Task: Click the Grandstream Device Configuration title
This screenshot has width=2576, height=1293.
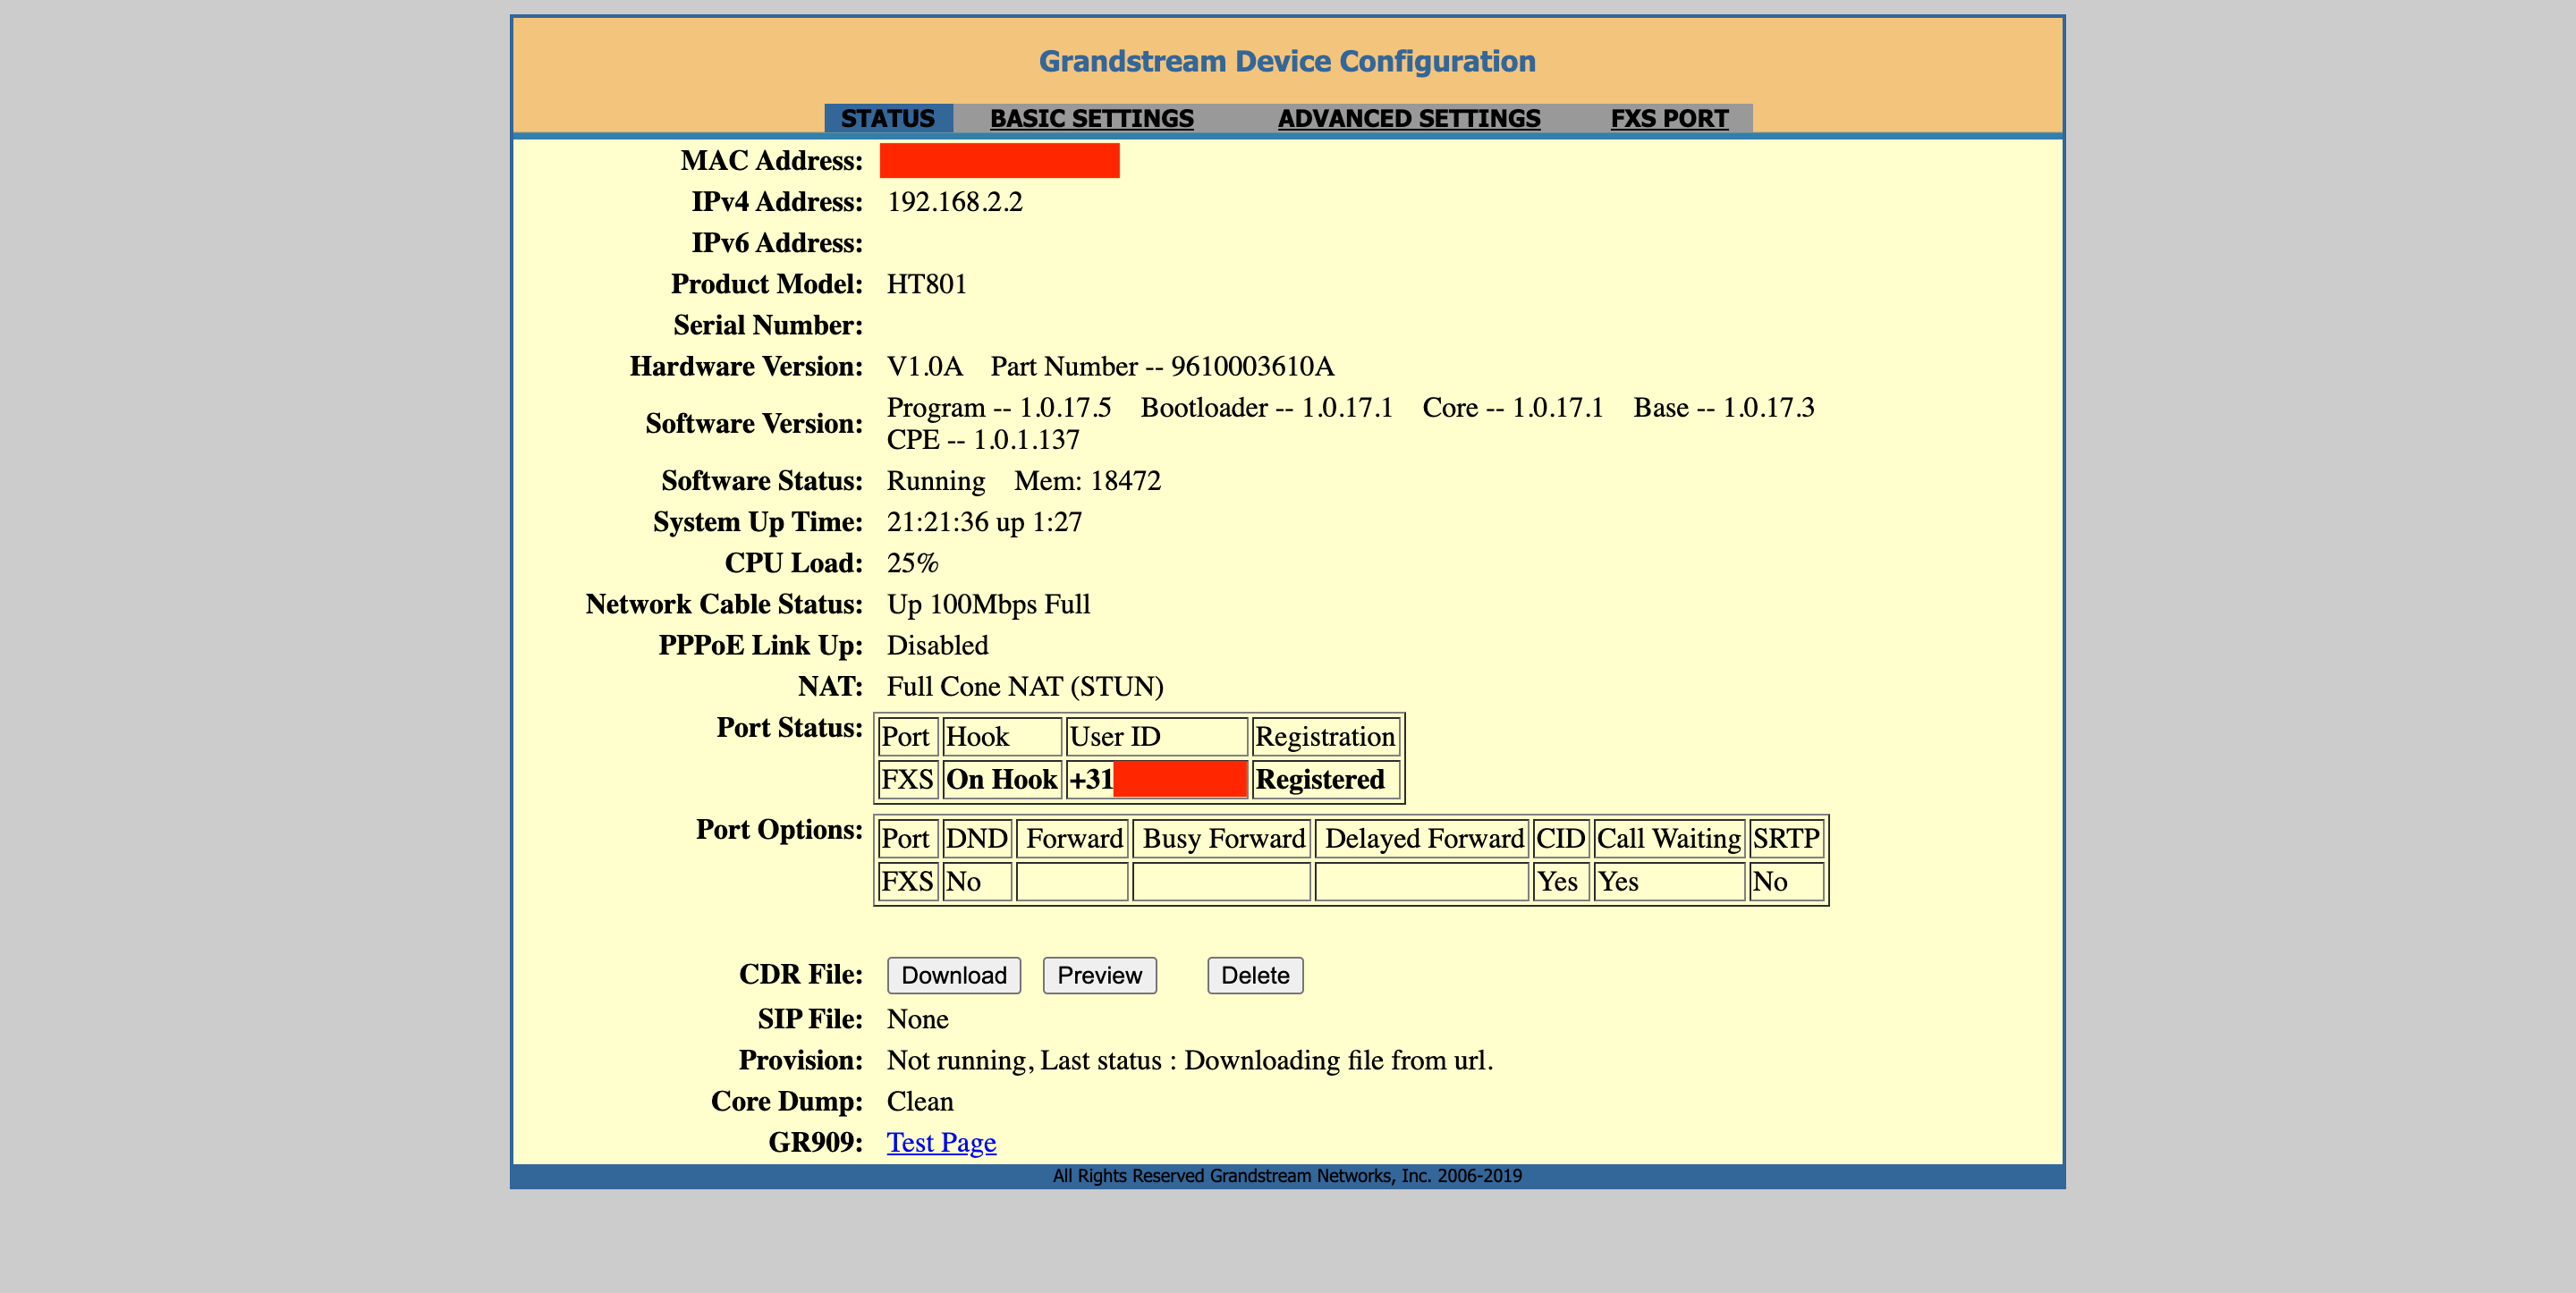Action: click(1286, 62)
